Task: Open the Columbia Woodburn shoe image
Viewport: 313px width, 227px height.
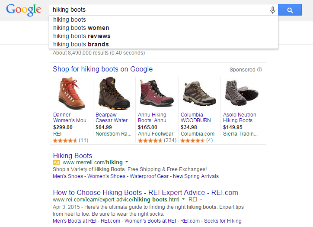Action: (198, 93)
